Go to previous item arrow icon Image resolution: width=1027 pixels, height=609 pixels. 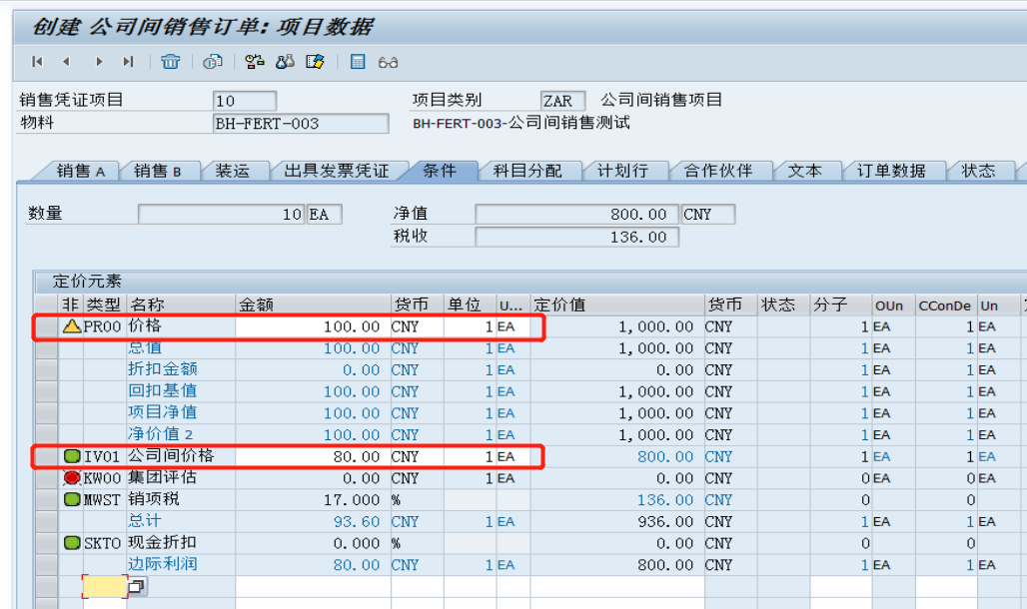(x=66, y=62)
